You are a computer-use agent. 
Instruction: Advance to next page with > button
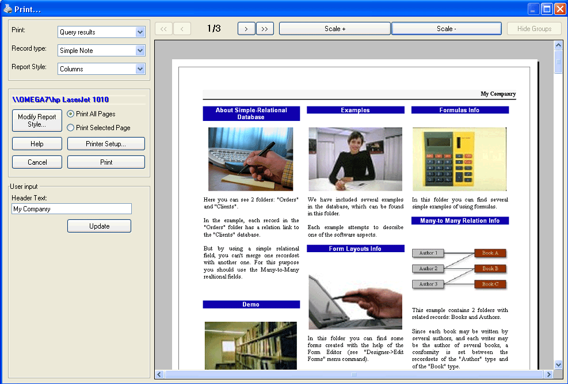(x=246, y=29)
